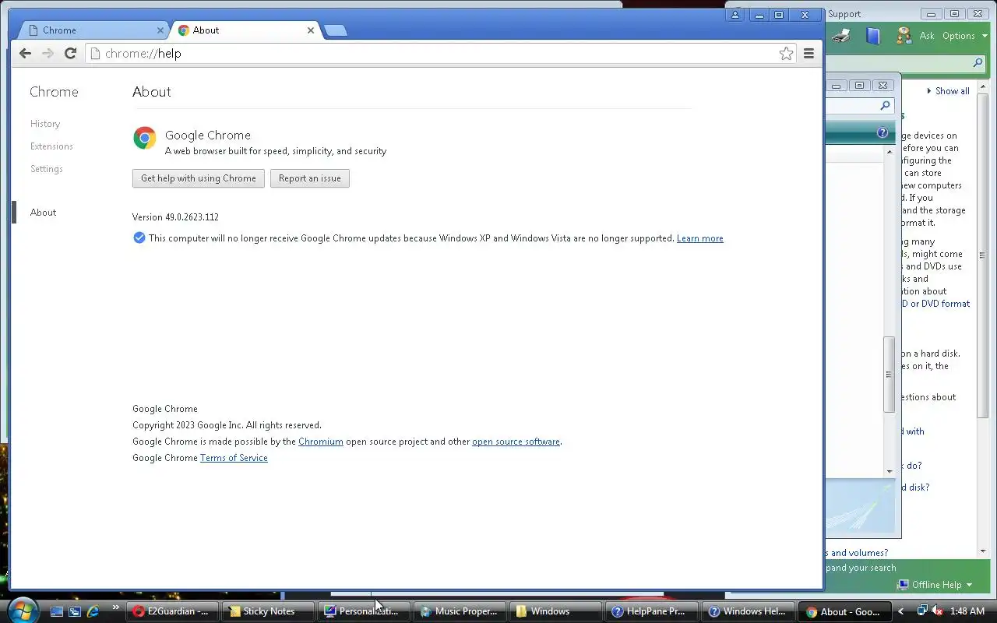The width and height of the screenshot is (997, 623).
Task: Click the HelpPane scrollbar thumb
Action: (889, 375)
